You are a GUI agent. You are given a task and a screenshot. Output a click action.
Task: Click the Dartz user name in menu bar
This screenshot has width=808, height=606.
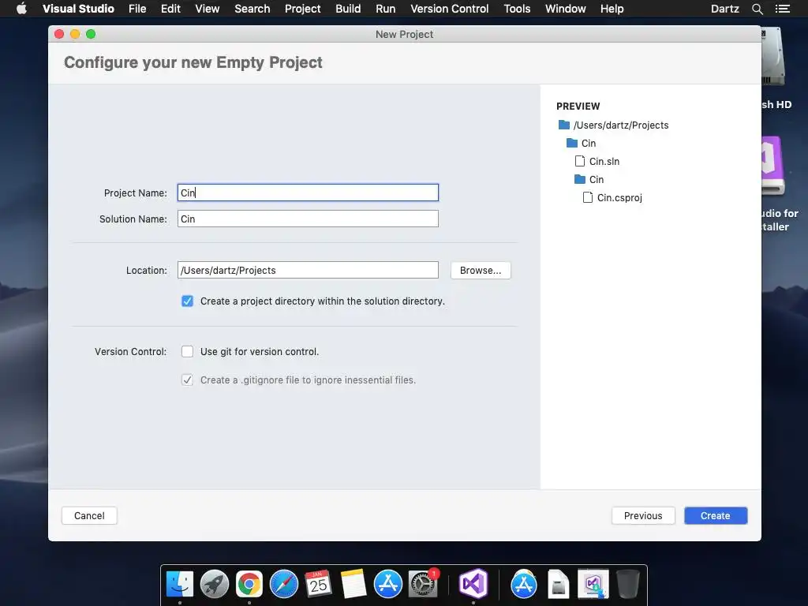[724, 9]
